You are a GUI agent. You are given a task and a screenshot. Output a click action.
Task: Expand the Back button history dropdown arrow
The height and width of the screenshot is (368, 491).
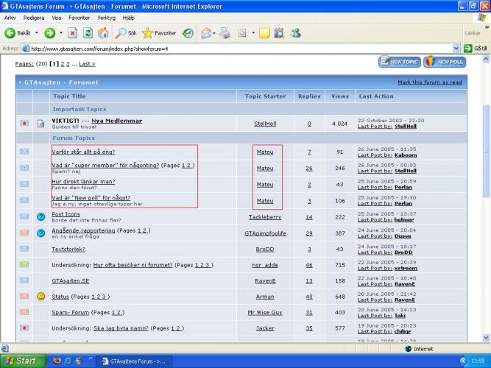(37, 33)
